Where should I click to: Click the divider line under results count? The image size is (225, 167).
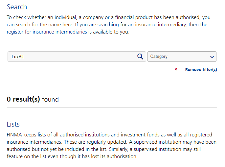click(112, 107)
